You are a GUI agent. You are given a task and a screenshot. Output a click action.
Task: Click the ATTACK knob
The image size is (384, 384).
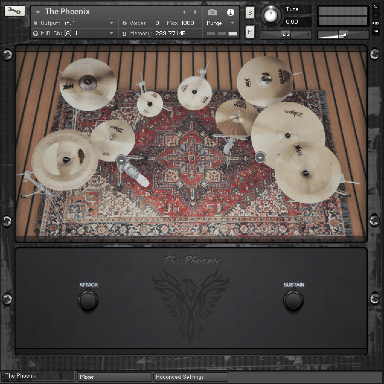(88, 301)
